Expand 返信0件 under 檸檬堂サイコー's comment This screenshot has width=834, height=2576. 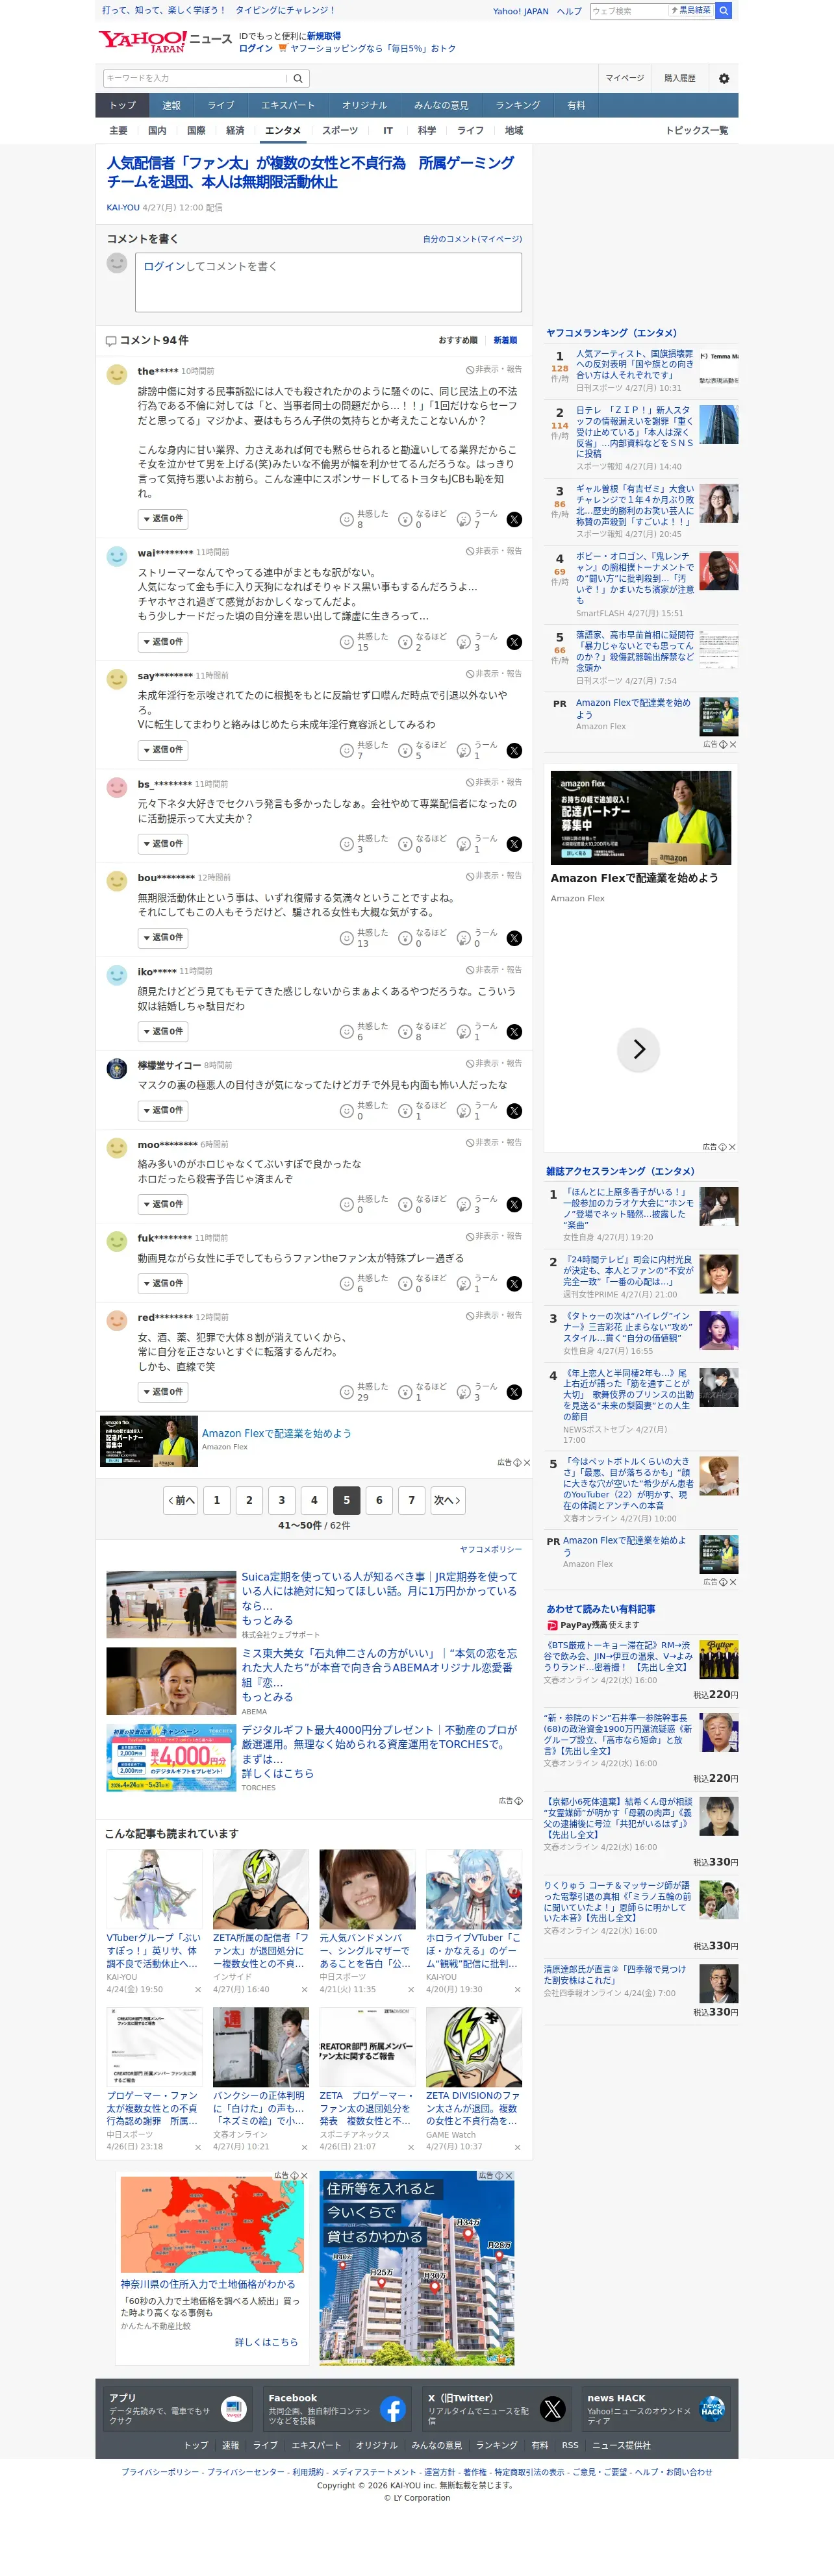[x=163, y=1111]
